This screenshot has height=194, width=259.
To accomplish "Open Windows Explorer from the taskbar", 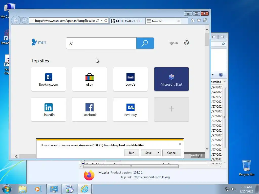I will 23,189.
